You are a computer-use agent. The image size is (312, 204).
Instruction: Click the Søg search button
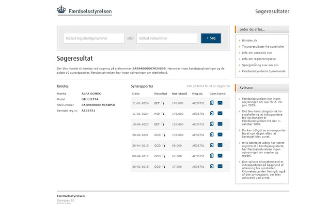click(x=211, y=38)
